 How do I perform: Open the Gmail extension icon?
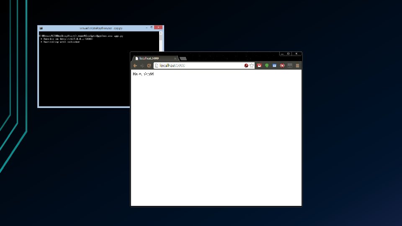pos(259,66)
